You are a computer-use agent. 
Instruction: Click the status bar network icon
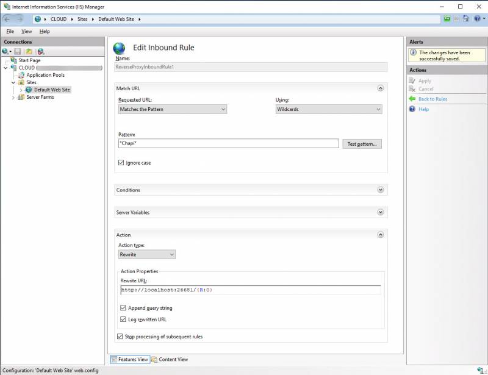pos(481,370)
